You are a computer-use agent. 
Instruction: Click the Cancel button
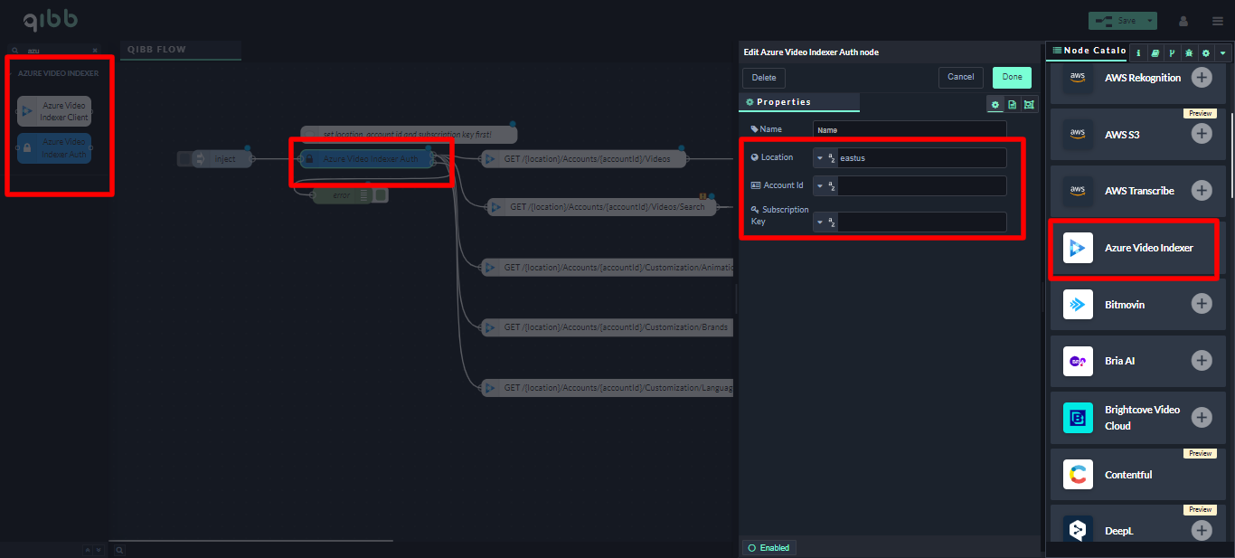(x=960, y=78)
